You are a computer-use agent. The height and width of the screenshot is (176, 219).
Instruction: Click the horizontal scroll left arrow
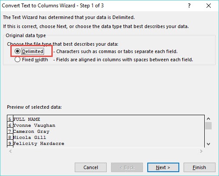point(10,151)
